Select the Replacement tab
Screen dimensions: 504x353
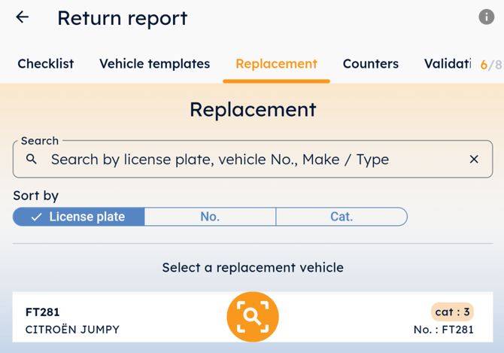pyautogui.click(x=276, y=64)
